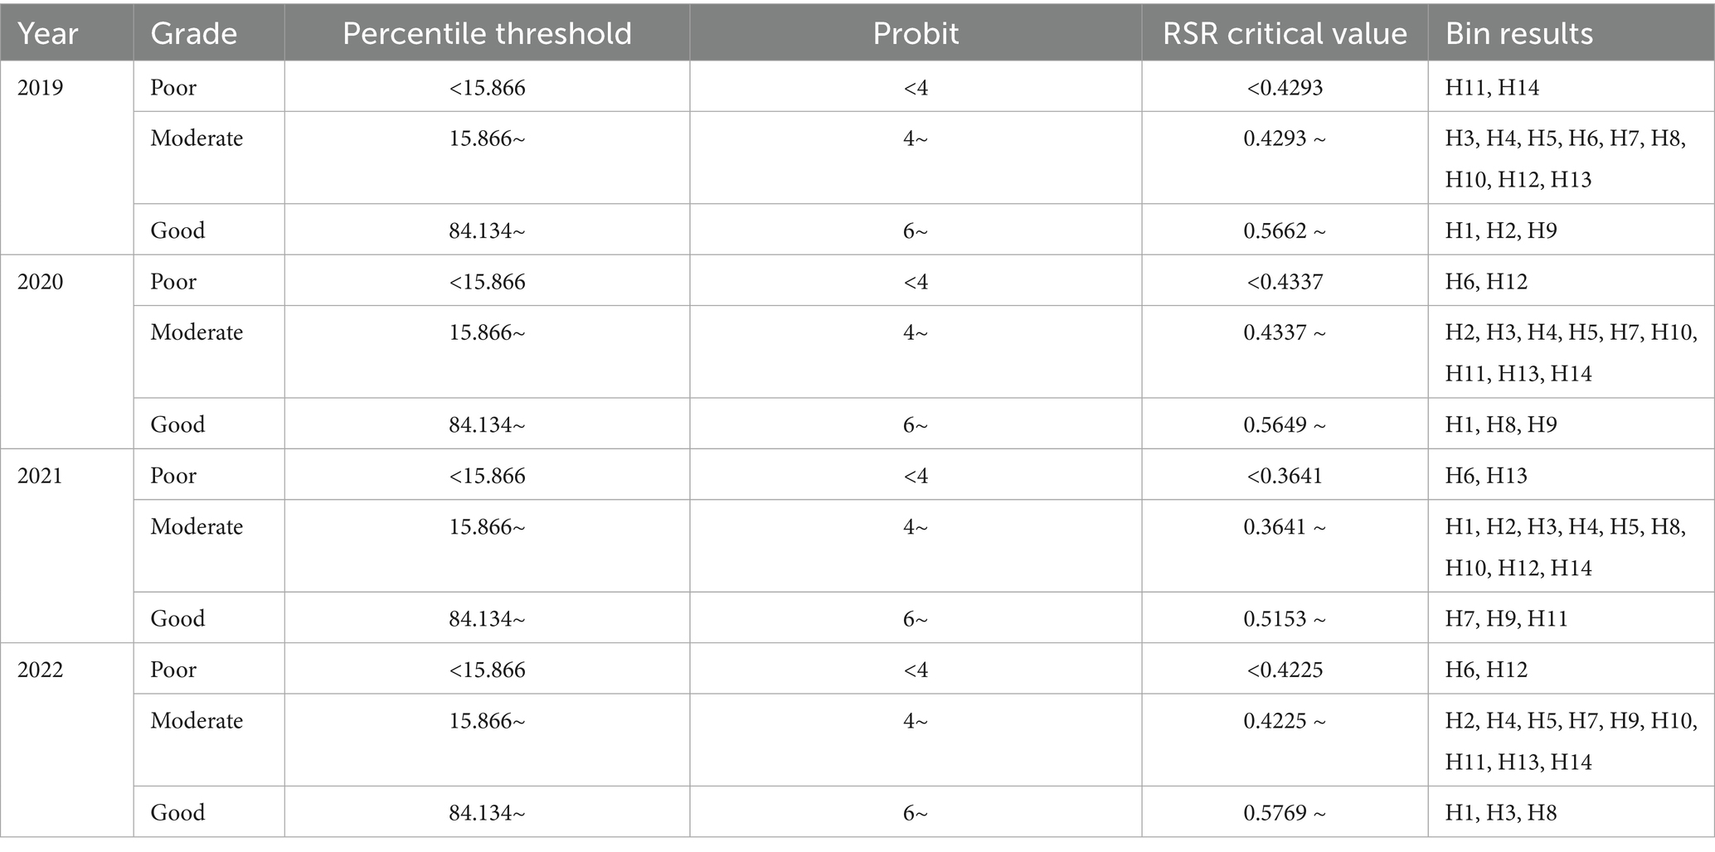Click the Probit column header
Image resolution: width=1715 pixels, height=852 pixels.
tap(916, 33)
